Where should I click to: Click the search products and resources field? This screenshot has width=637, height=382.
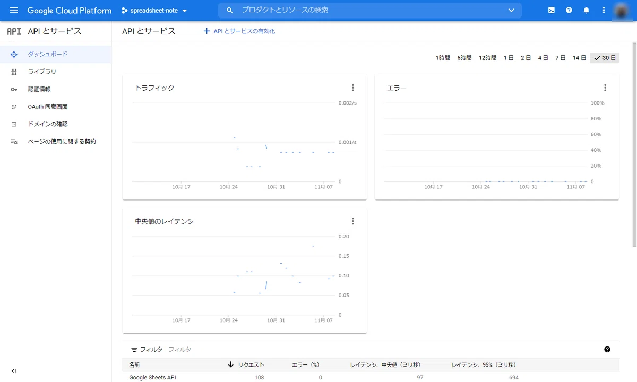[x=370, y=10]
